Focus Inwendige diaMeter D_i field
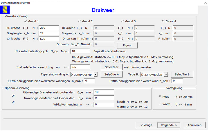The height and width of the screenshot is (131, 209). [104, 98]
